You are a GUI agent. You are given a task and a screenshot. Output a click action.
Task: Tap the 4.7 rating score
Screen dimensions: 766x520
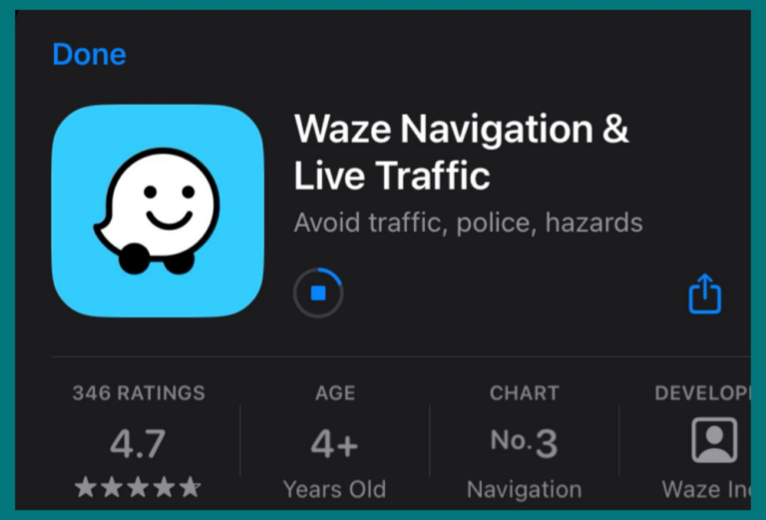click(x=138, y=443)
